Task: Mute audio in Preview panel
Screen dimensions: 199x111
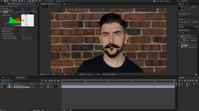Action: pyautogui.click(x=197, y=22)
